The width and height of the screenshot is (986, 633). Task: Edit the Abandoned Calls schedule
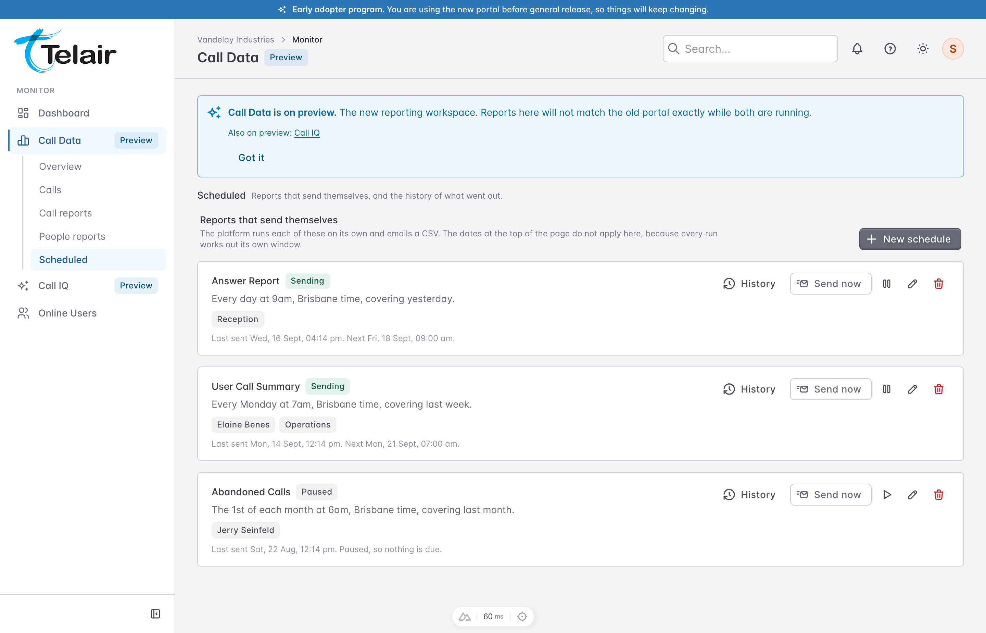point(912,495)
